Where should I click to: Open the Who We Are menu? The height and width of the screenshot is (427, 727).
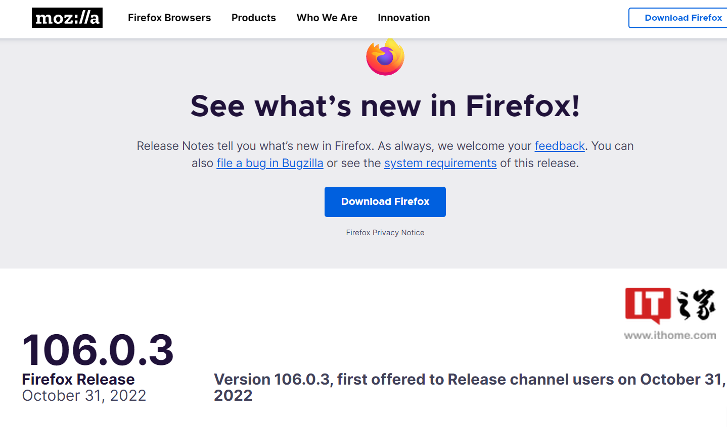(x=327, y=18)
